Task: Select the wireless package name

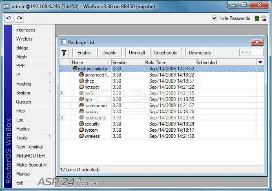Action: 92,136
